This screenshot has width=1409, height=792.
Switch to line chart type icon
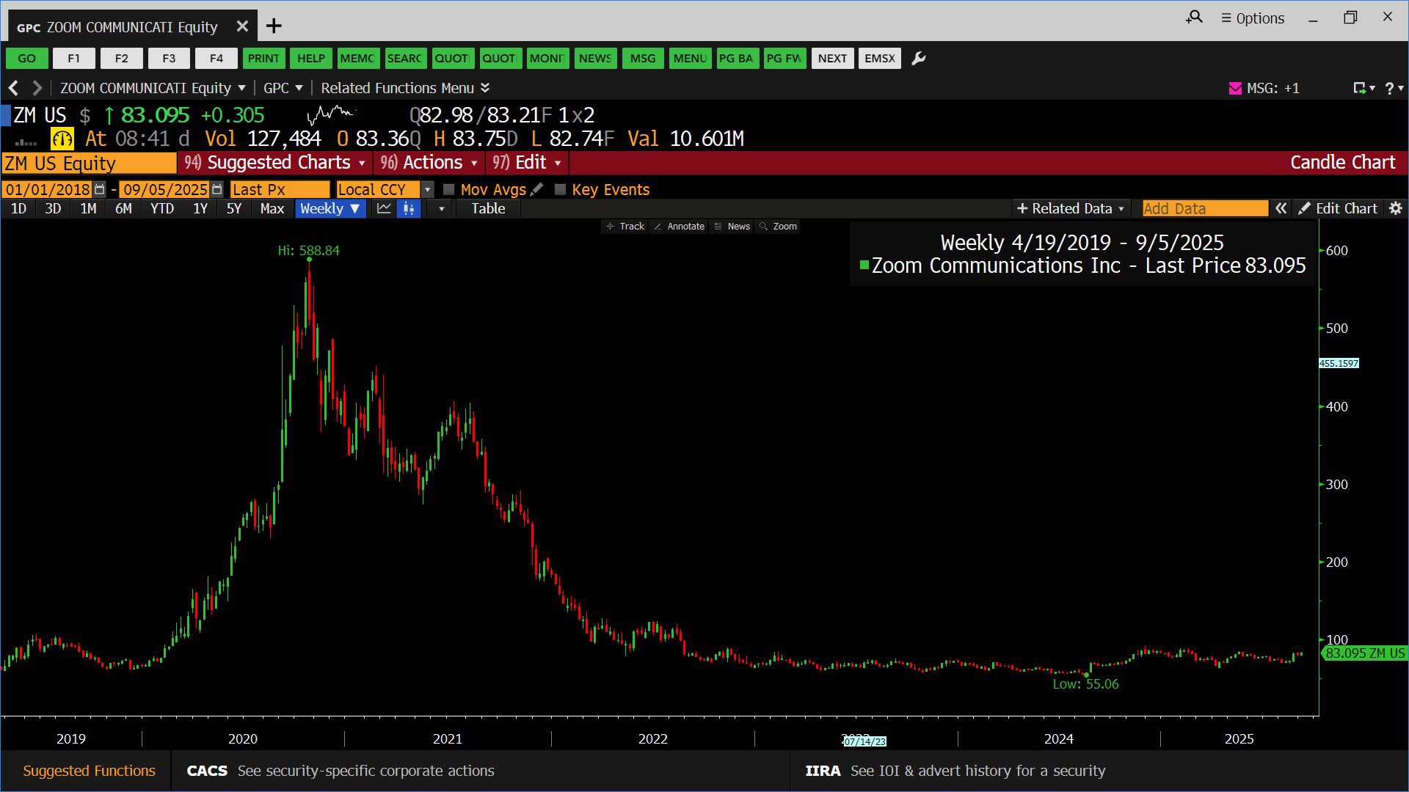pos(384,208)
